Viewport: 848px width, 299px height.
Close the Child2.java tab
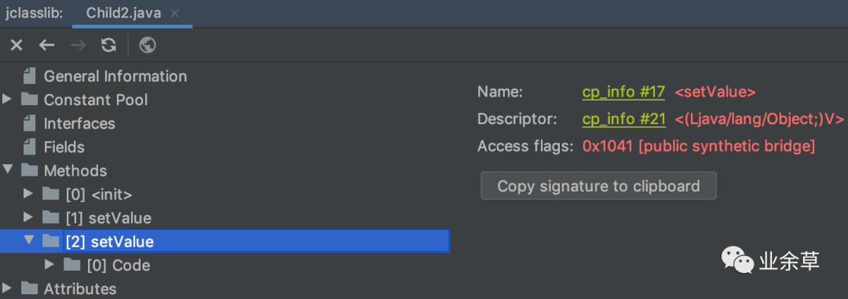tap(174, 13)
